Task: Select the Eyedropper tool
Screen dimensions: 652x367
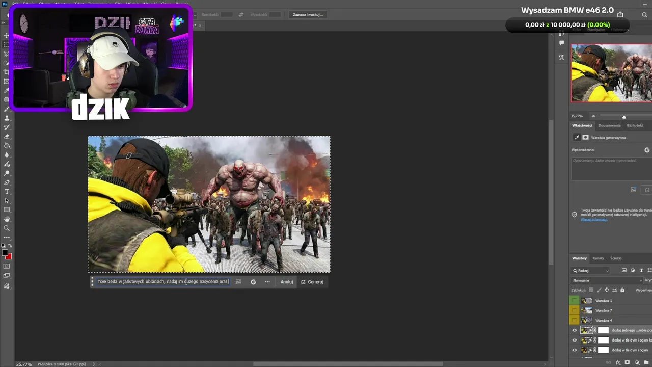Action: [x=7, y=90]
